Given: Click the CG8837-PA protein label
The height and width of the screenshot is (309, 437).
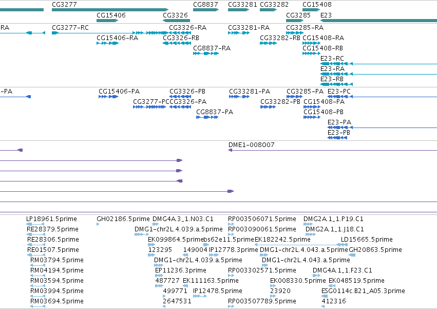Looking at the screenshot, I should coord(215,112).
